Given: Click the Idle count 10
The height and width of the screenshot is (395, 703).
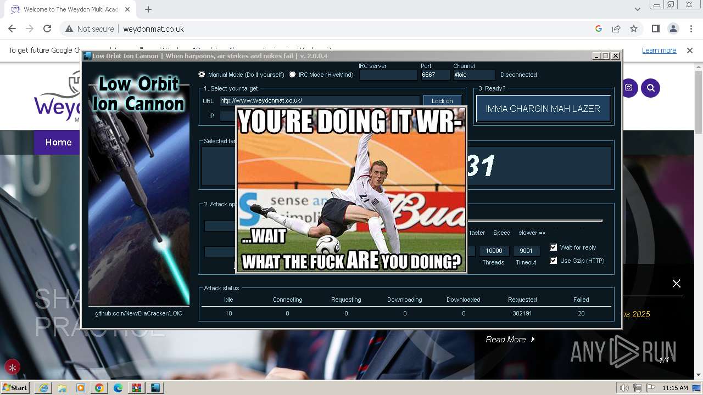Looking at the screenshot, I should point(228,313).
